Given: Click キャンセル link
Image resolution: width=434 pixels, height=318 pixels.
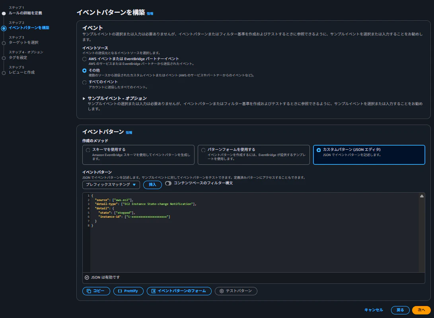Looking at the screenshot, I should (x=374, y=310).
